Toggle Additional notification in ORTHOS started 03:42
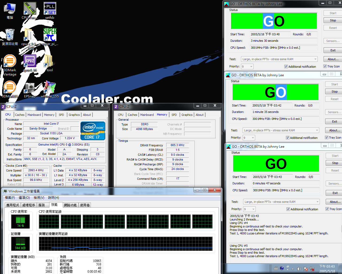Screen dimensions: 342x274 tap(302, 138)
